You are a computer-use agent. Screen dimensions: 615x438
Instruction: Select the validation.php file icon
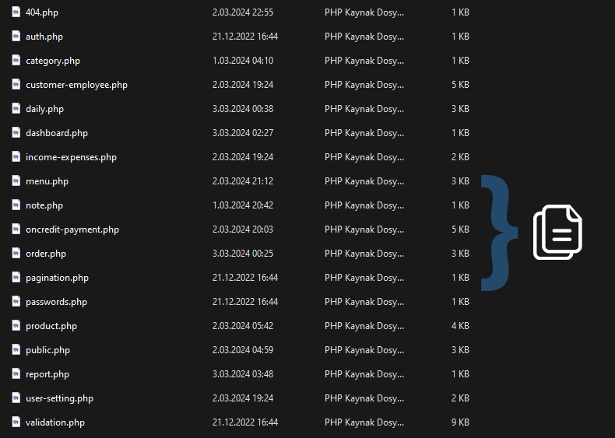[x=16, y=422]
